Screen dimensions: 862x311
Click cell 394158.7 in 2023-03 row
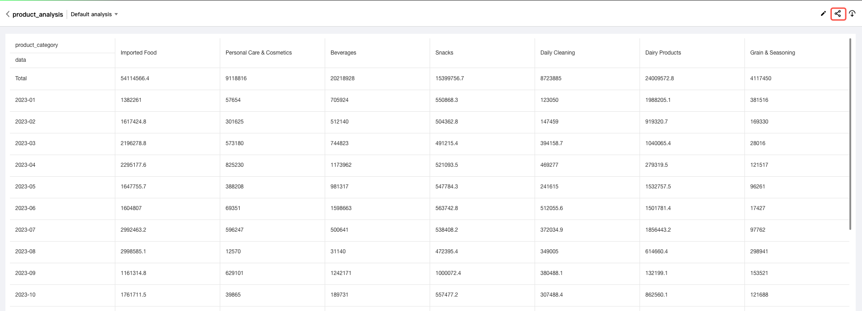coord(552,143)
